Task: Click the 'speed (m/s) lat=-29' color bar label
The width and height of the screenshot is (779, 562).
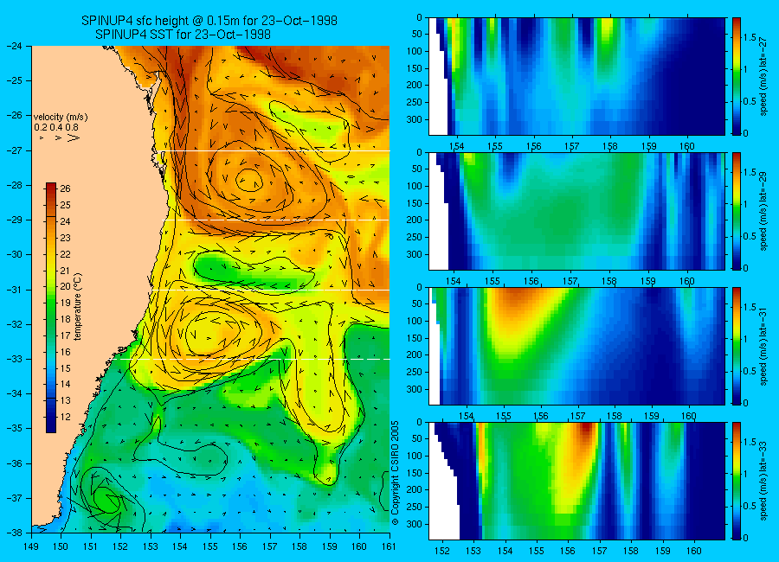Action: tap(764, 210)
